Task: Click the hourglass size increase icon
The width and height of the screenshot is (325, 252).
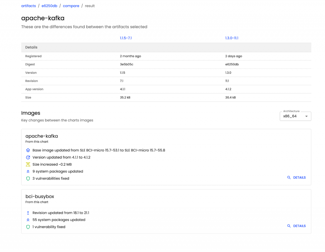Action: pyautogui.click(x=28, y=164)
